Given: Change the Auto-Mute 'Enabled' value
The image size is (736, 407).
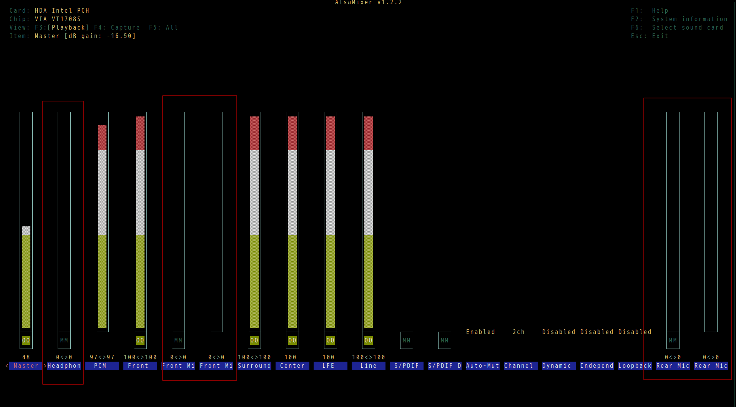Looking at the screenshot, I should click(x=480, y=332).
